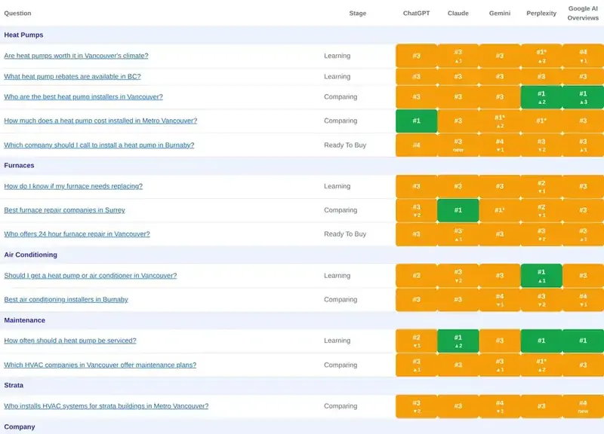Click 'Ready To Buy' stage for Burnaby heat pump row

345,145
